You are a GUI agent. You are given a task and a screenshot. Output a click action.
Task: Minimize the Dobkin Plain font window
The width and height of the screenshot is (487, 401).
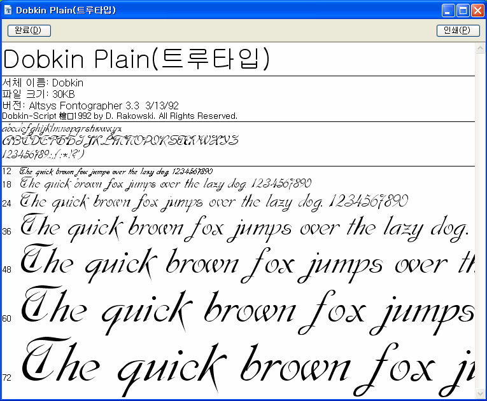point(448,11)
